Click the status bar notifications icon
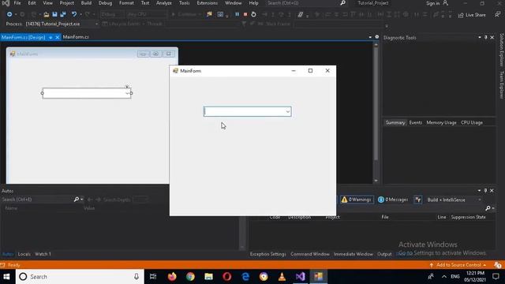The width and height of the screenshot is (505, 284). tap(498, 265)
